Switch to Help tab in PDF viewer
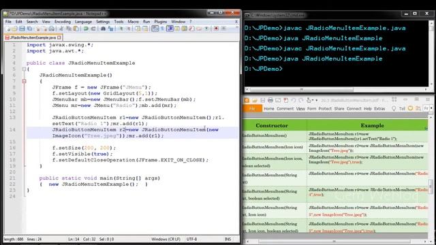 (x=368, y=109)
